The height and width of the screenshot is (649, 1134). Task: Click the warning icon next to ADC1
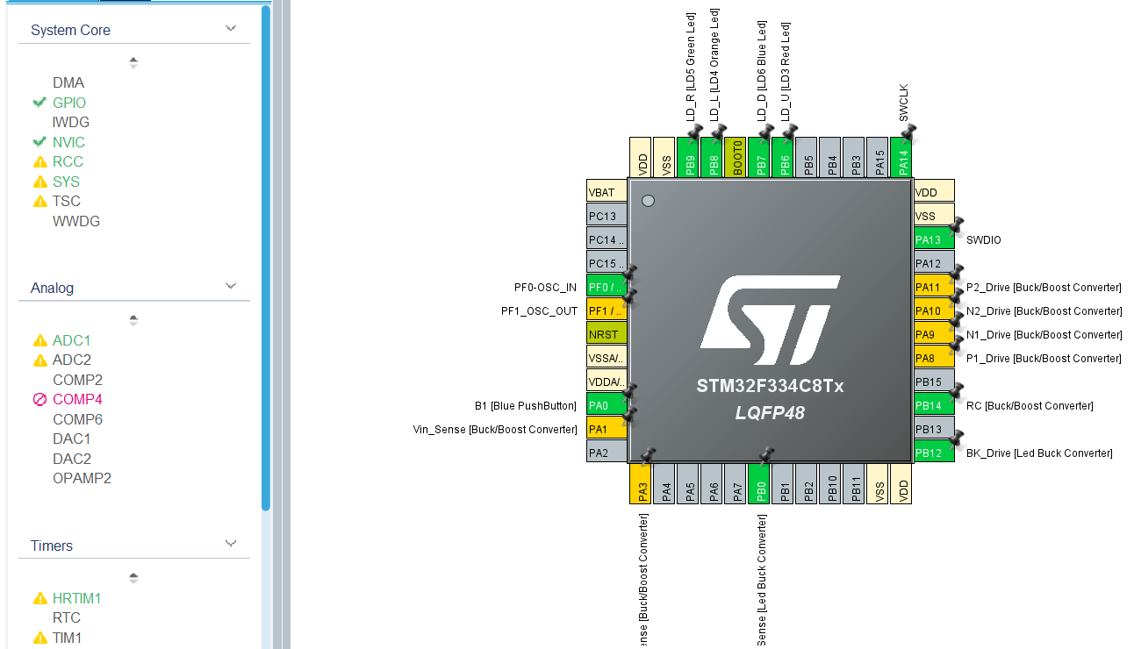[x=39, y=339]
